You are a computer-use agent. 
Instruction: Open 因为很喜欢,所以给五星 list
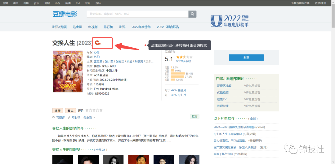point(230,140)
